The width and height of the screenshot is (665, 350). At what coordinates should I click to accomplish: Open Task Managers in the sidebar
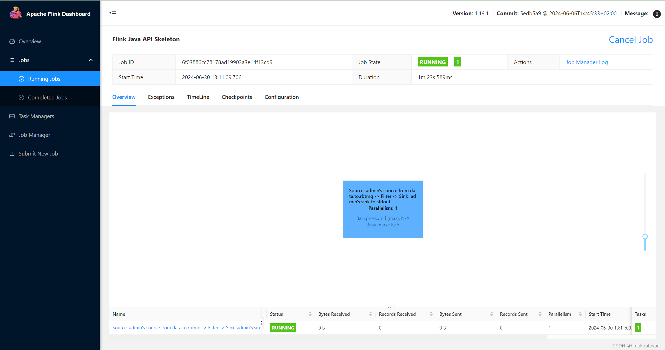click(50, 116)
